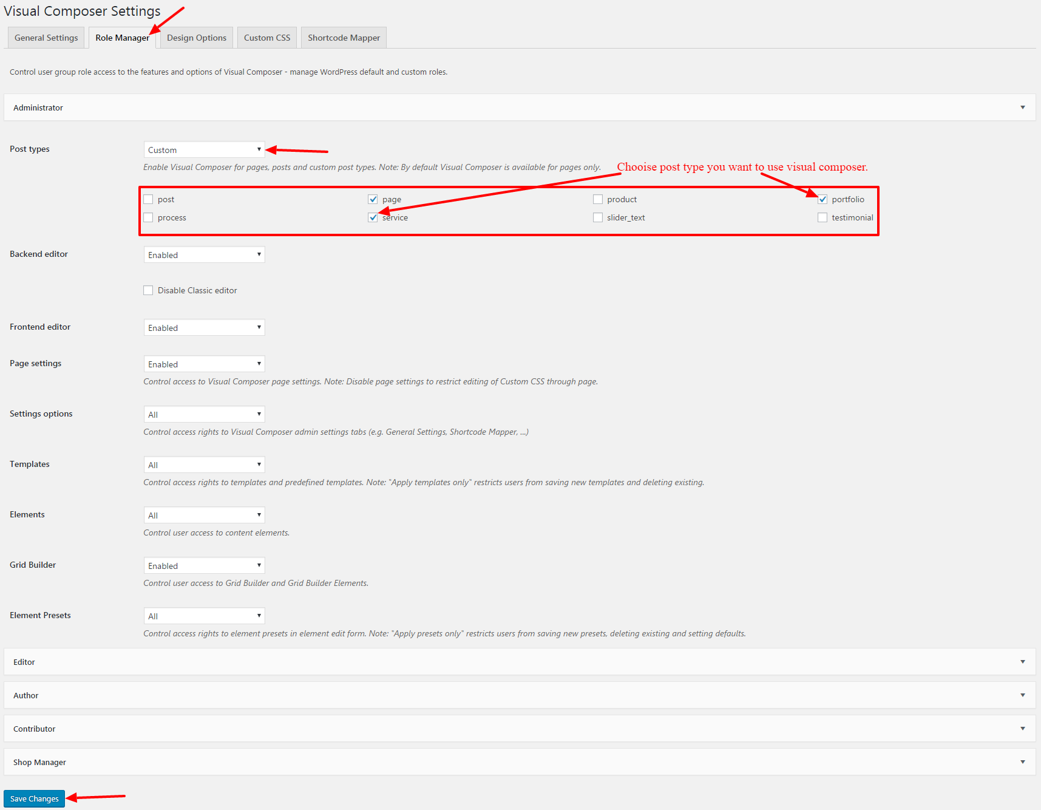
Task: Expand the Contributor role section
Action: [x=520, y=729]
